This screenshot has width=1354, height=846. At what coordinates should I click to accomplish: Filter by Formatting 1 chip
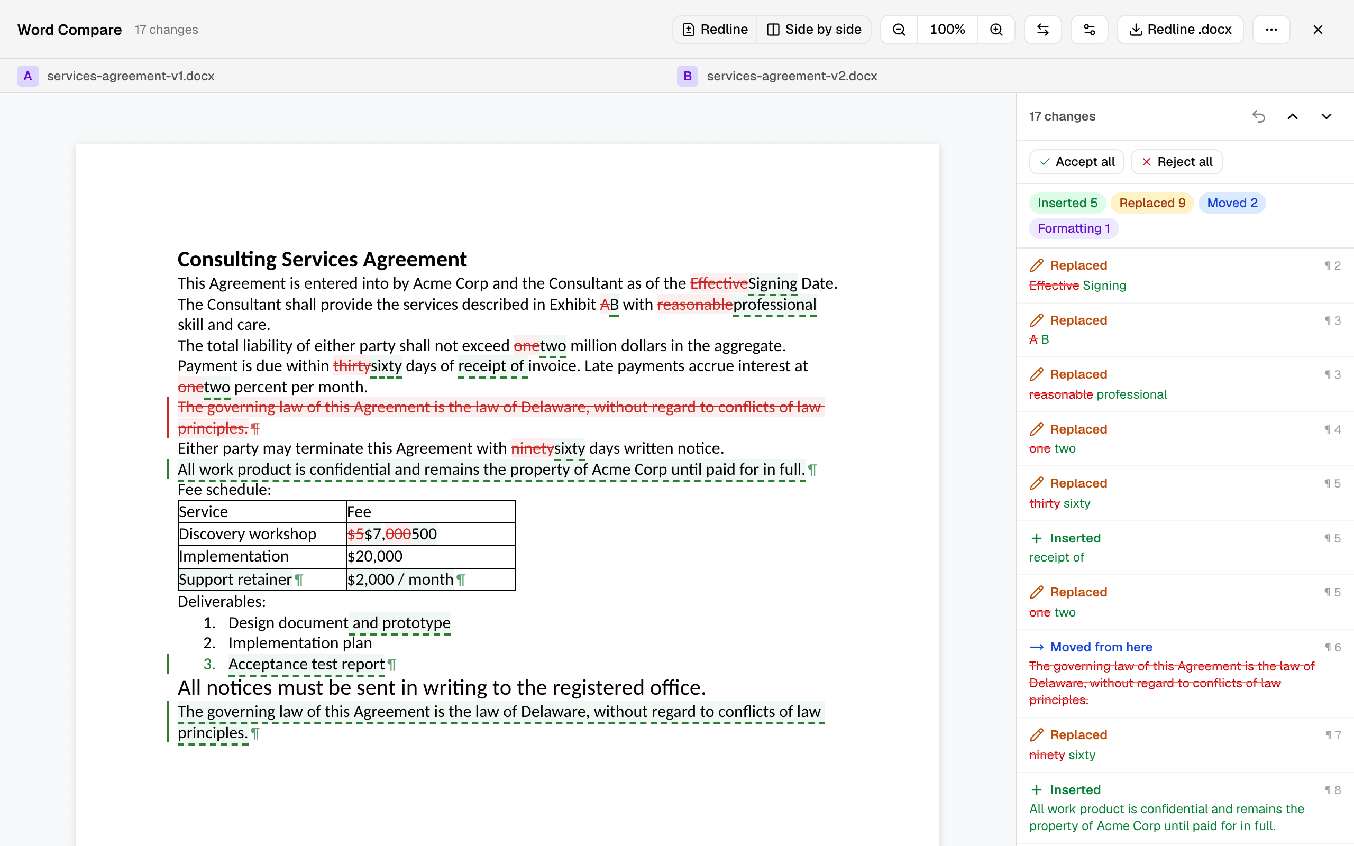(1073, 228)
